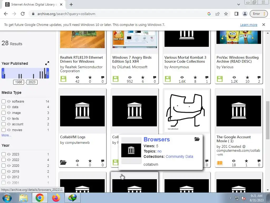
Task: Toggle the browser side panel
Action: tap(237, 14)
